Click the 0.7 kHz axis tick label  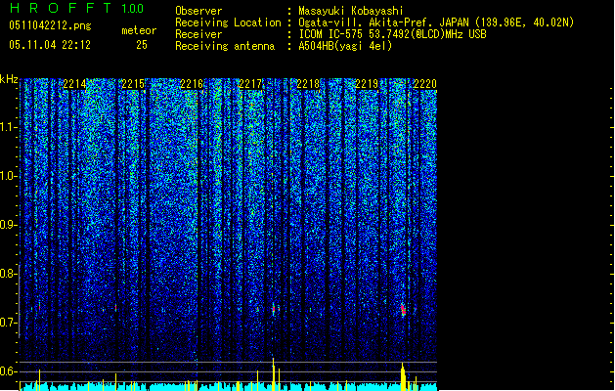8,323
